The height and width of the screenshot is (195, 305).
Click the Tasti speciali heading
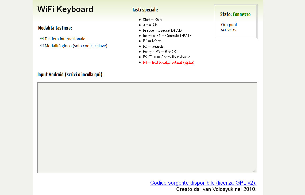145,10
